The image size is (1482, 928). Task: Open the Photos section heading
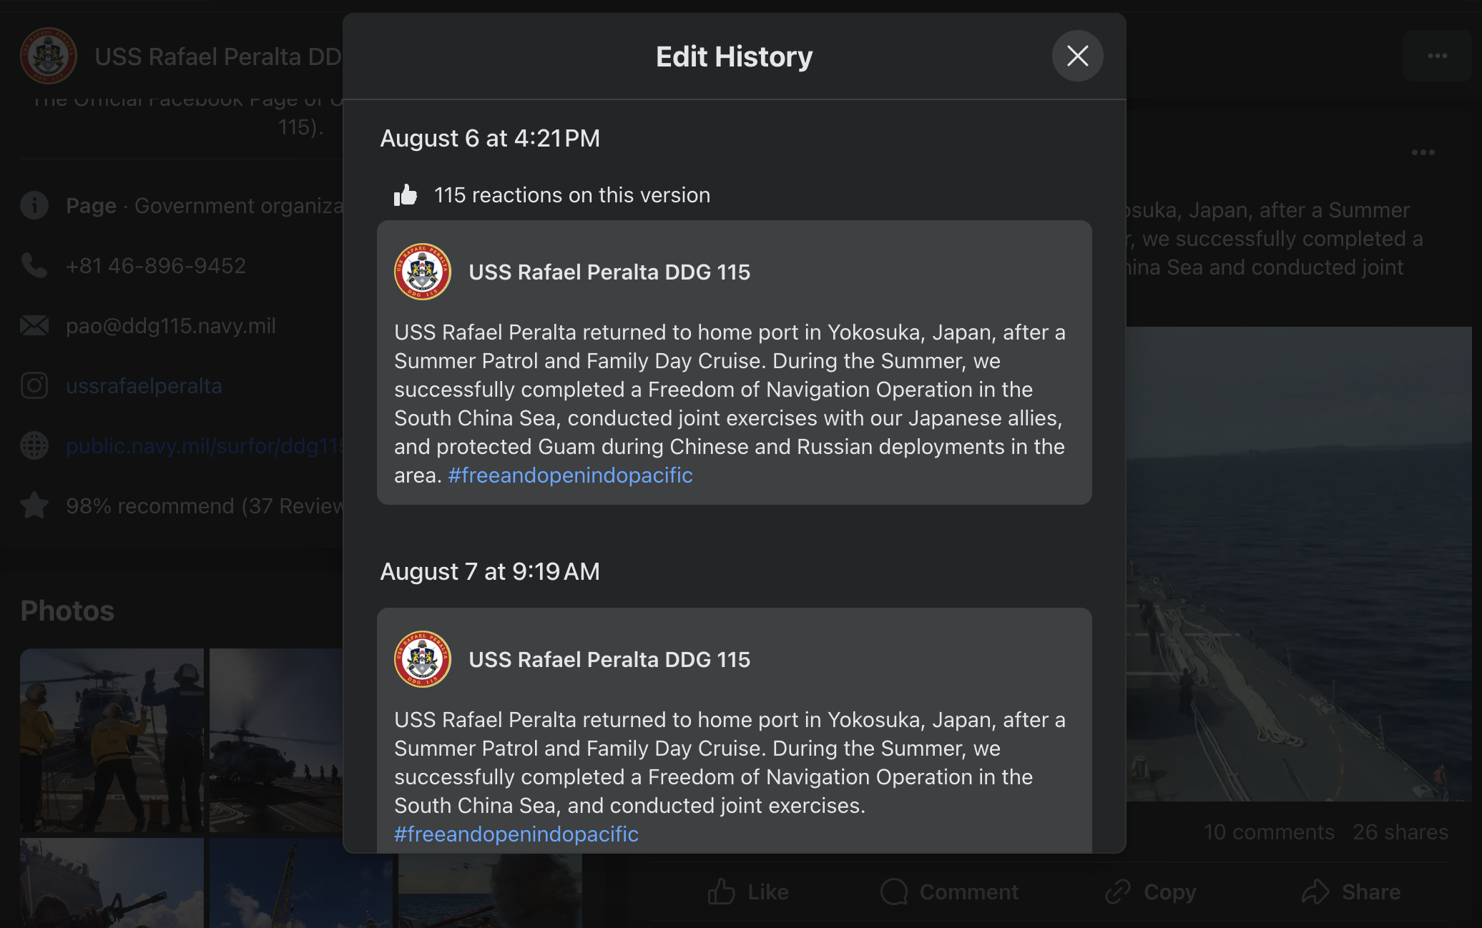pyautogui.click(x=67, y=611)
